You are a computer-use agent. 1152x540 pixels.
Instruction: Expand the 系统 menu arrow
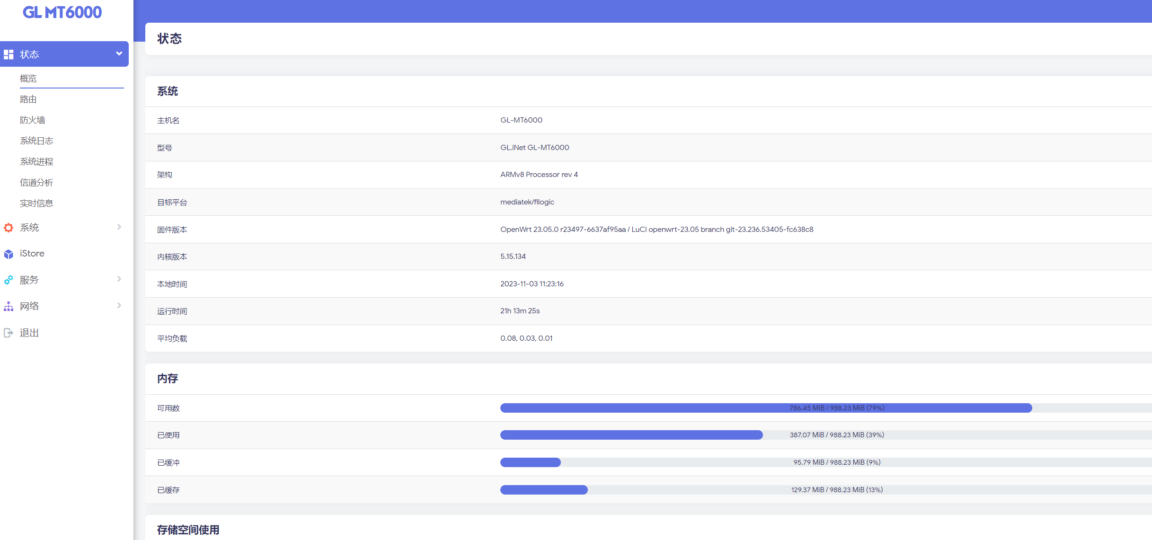(x=119, y=227)
